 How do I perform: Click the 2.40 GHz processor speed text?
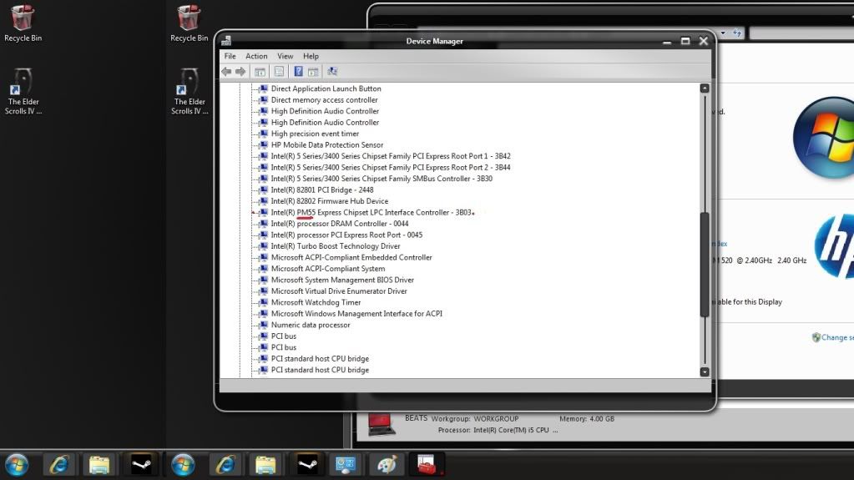(x=792, y=260)
